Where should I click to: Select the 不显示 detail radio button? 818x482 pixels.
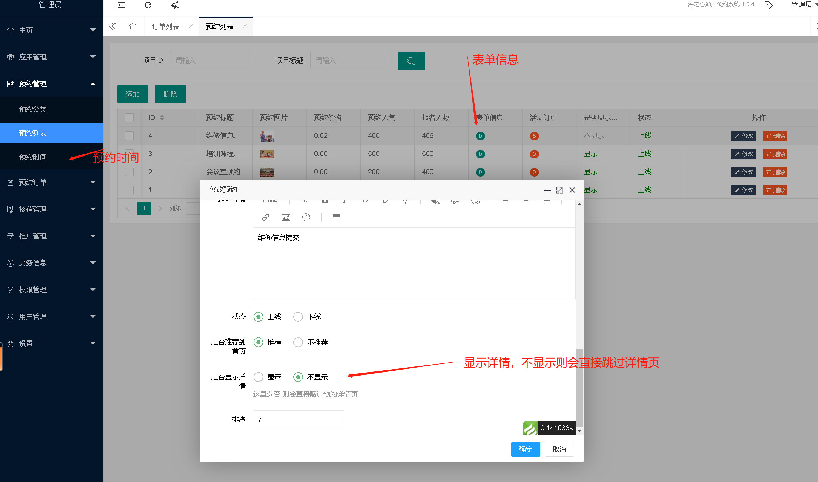298,377
